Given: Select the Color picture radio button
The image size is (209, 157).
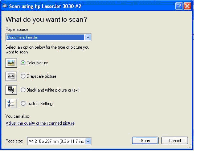Looking at the screenshot, I should [x=23, y=63].
